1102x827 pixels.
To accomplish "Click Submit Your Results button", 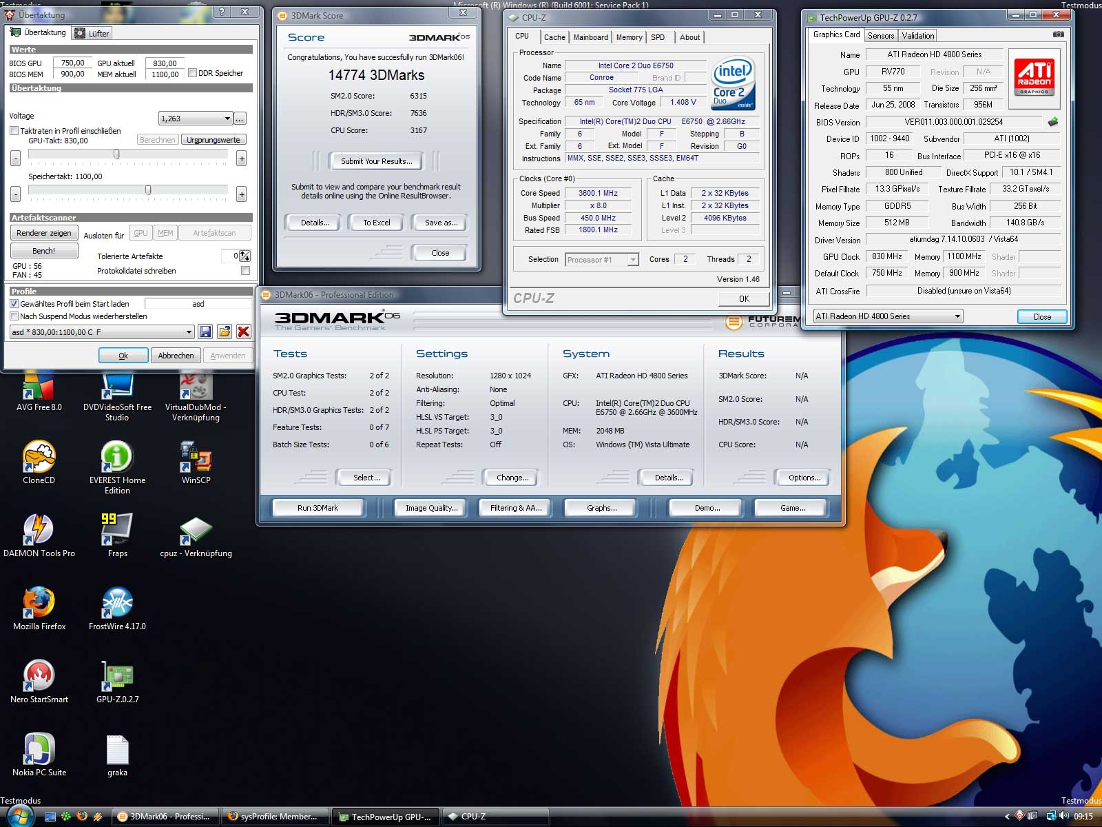I will pos(377,161).
